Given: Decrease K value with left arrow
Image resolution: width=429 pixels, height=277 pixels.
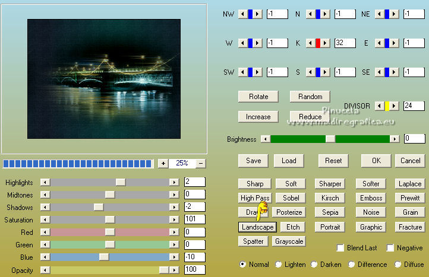Looking at the screenshot, I should (x=310, y=43).
